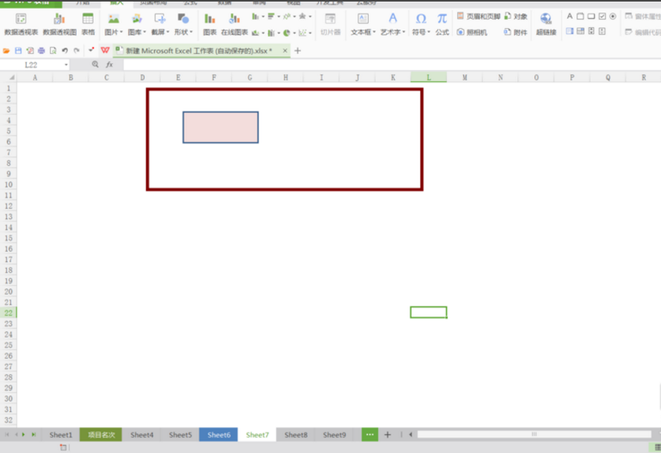Switch to the Sheet4 tab

point(141,435)
